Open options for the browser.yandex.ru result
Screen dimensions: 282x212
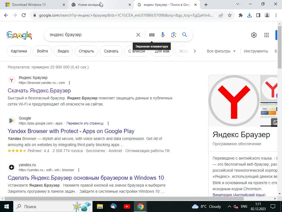(69, 83)
